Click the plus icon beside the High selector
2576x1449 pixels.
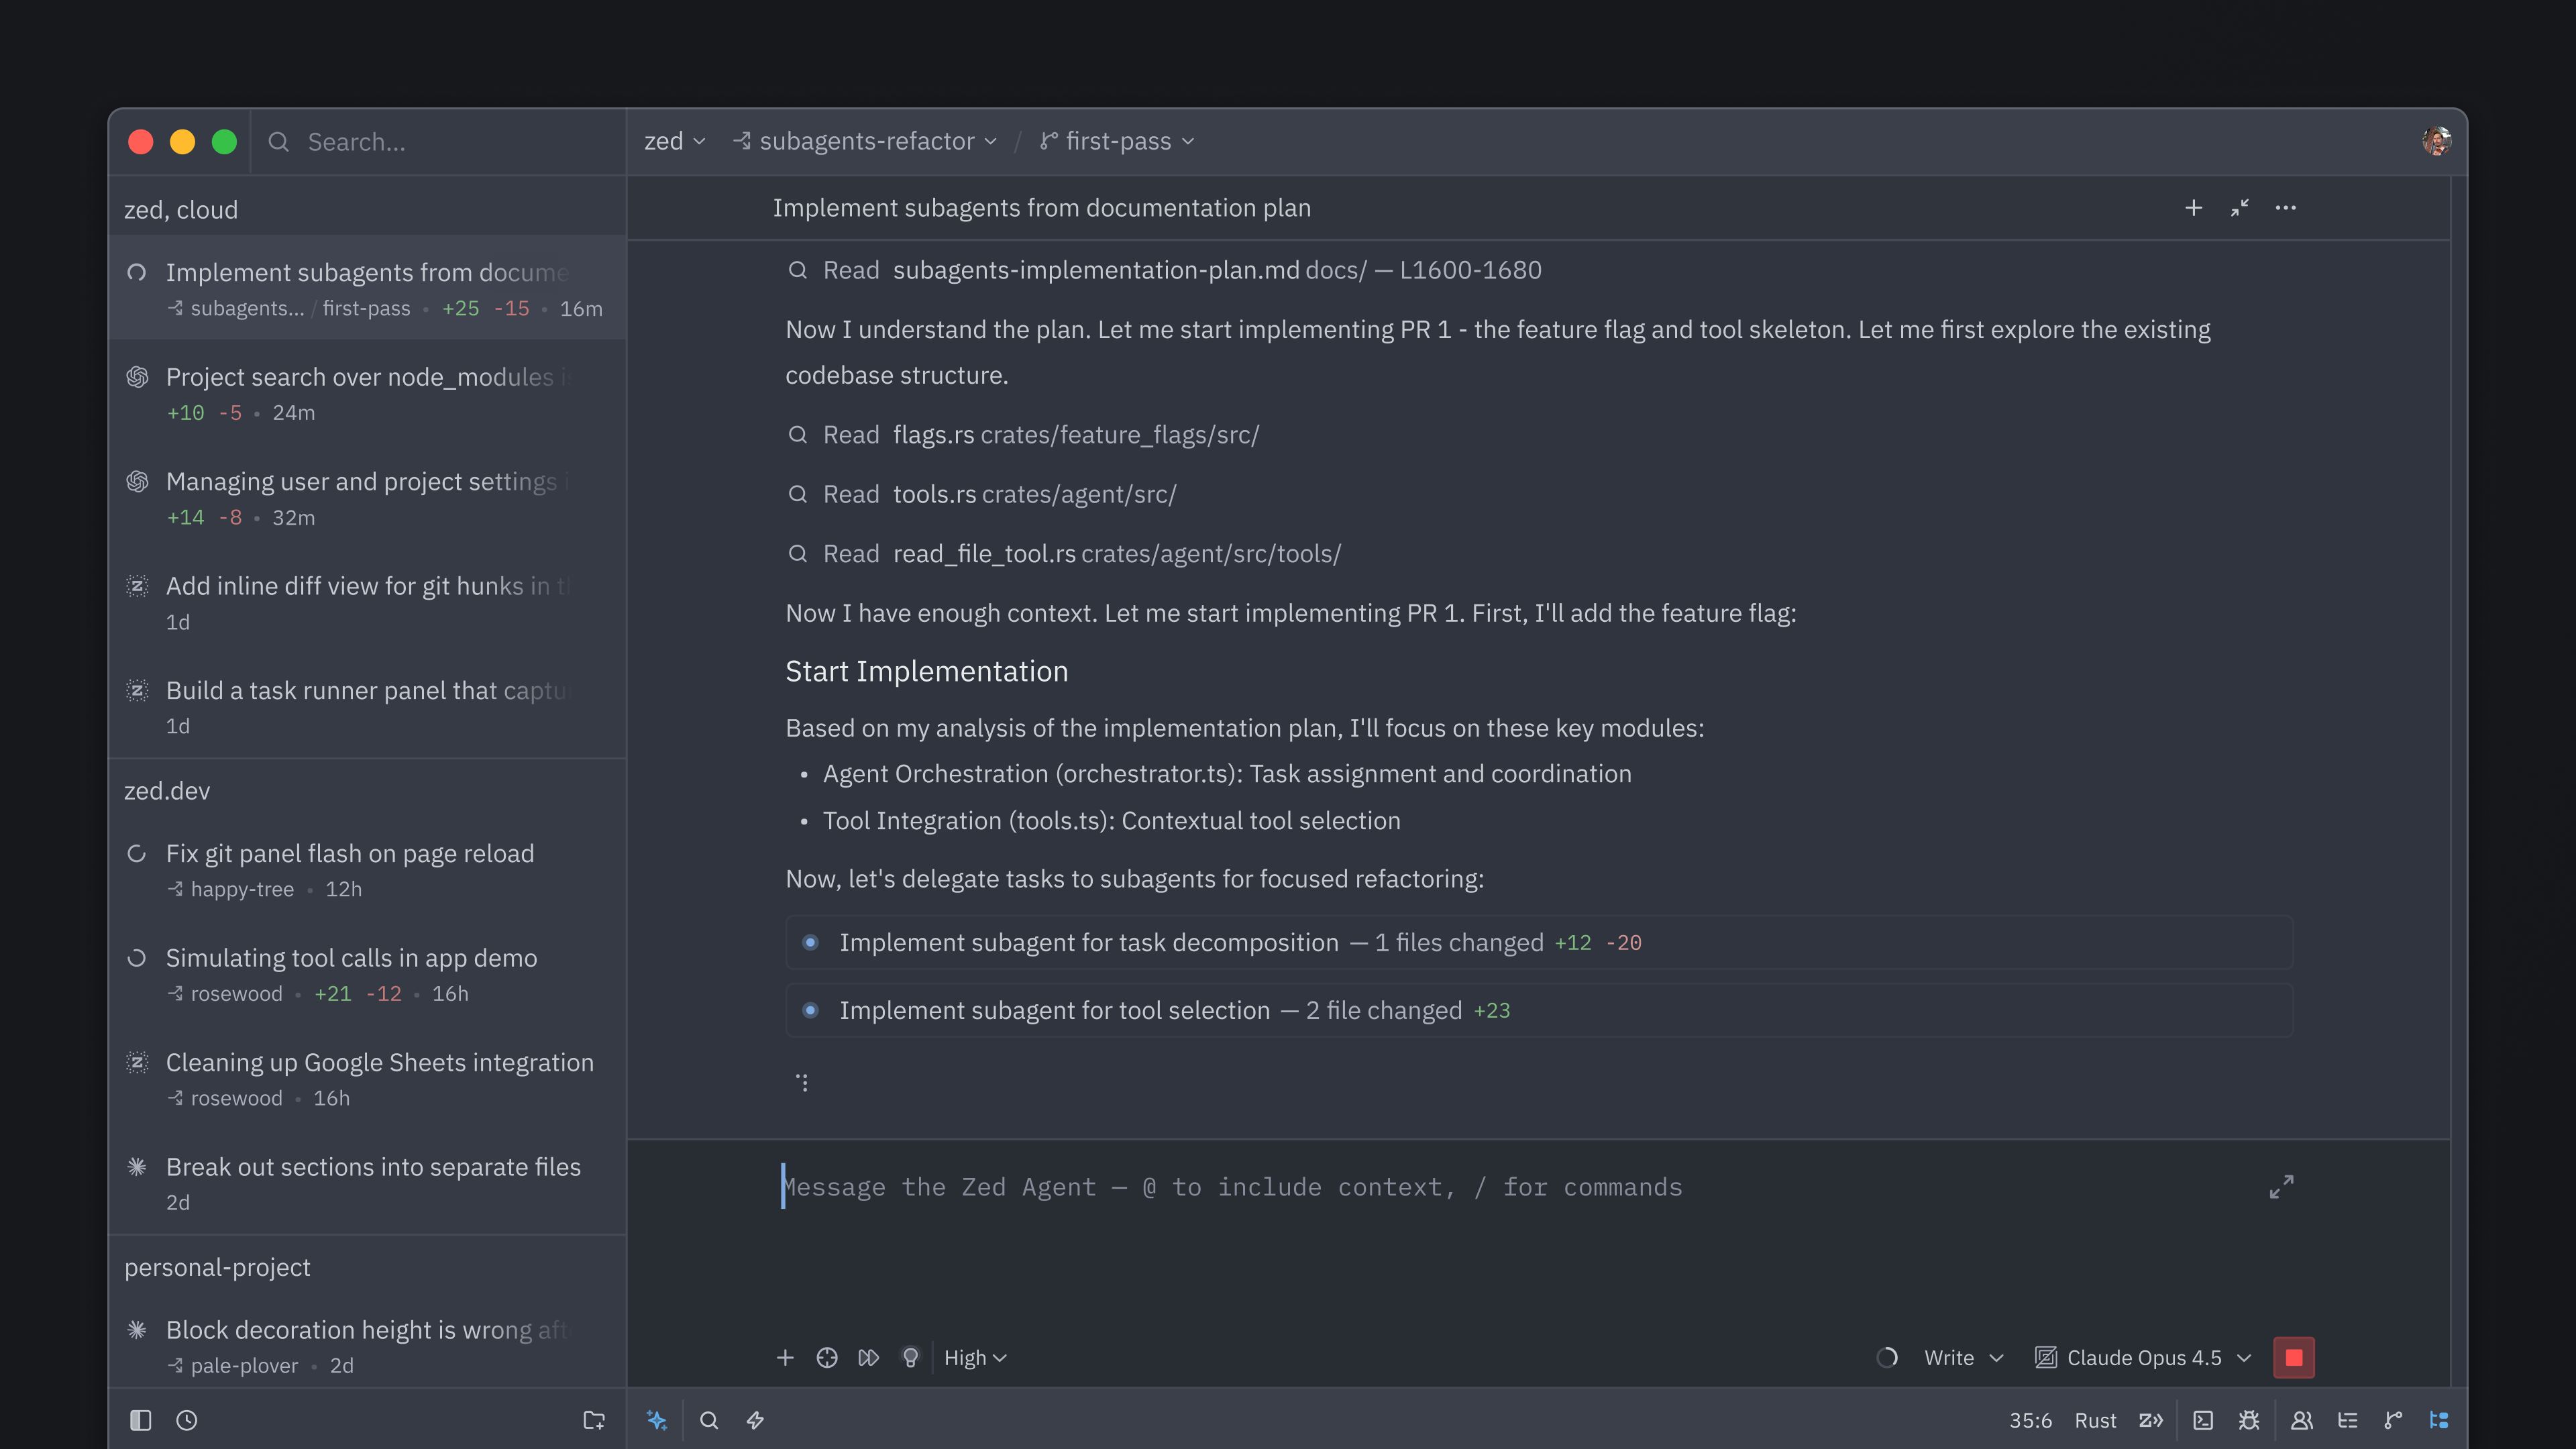(x=785, y=1358)
